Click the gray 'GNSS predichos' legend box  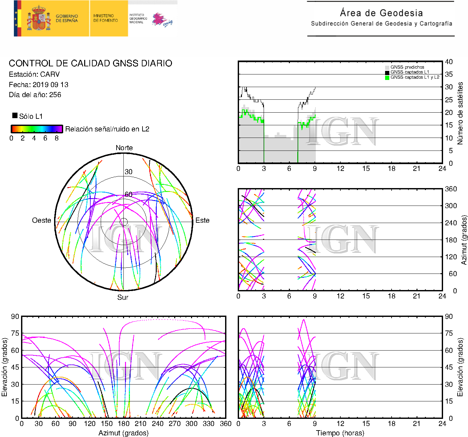[x=387, y=67]
